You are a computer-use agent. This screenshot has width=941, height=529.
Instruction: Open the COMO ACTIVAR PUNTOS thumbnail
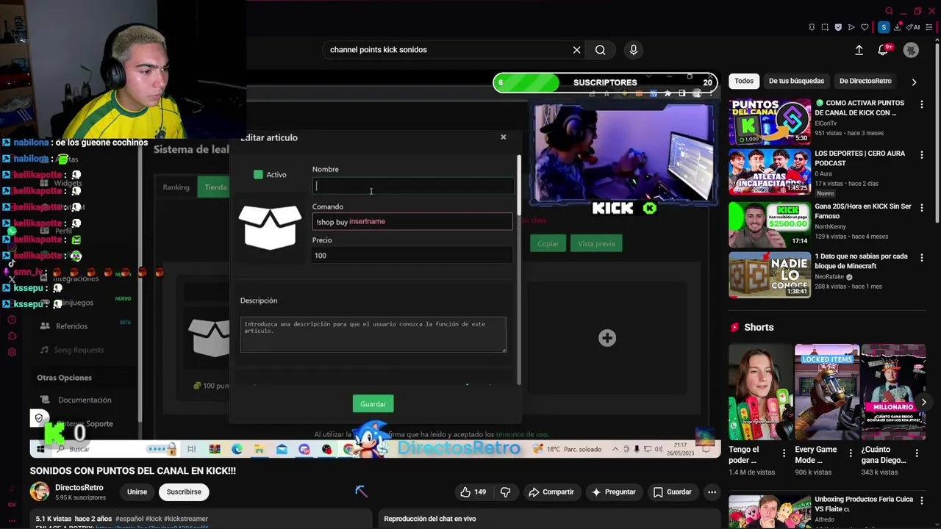click(x=770, y=121)
